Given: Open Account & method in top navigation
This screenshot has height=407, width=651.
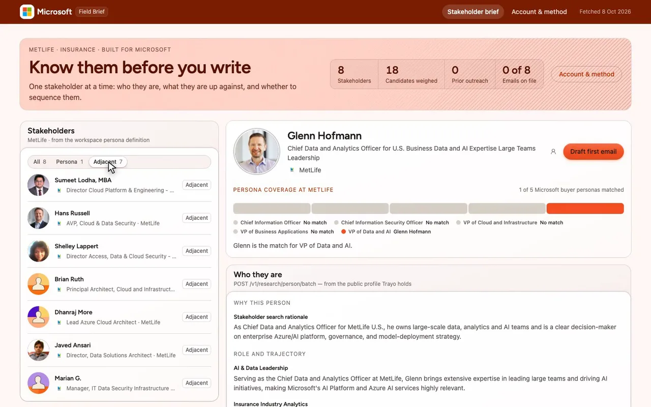Looking at the screenshot, I should [x=539, y=12].
